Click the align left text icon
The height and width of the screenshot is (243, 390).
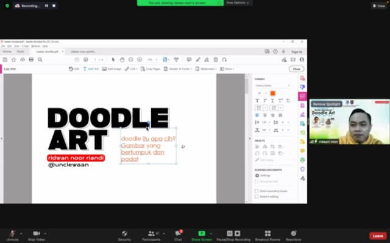(257, 115)
